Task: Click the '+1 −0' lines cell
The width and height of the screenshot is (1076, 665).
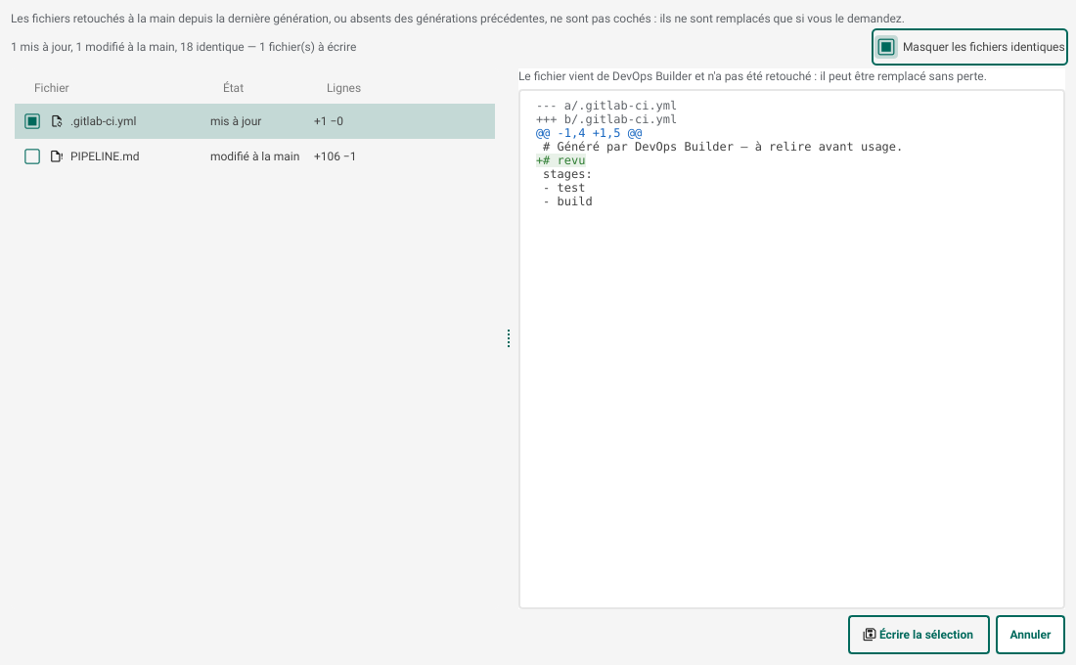Action: click(x=329, y=121)
